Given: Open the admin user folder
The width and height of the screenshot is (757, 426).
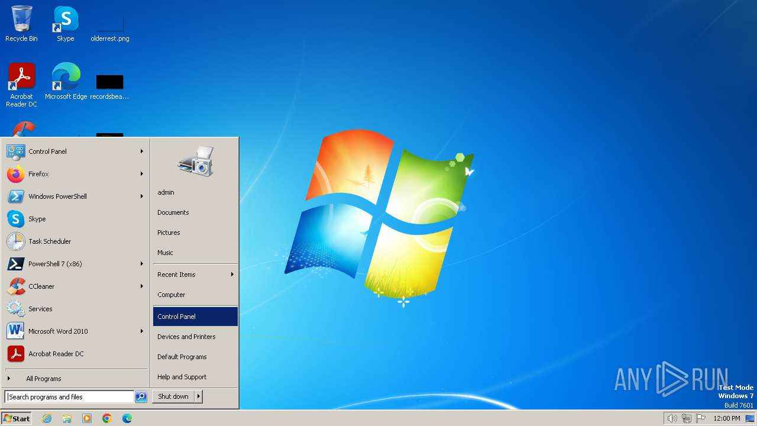Looking at the screenshot, I should (x=195, y=192).
